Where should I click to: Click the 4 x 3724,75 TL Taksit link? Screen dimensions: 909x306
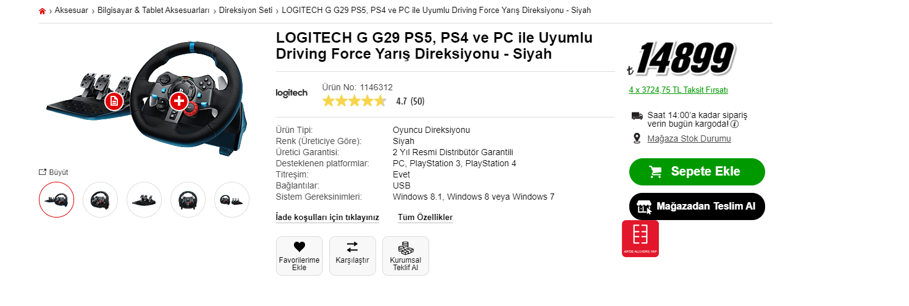pos(678,90)
